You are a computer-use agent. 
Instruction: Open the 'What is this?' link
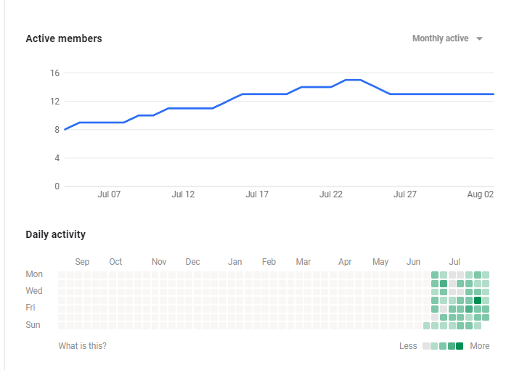point(82,346)
